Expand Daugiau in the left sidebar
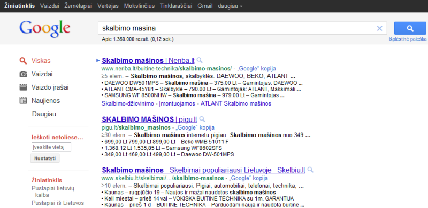 click(44, 114)
